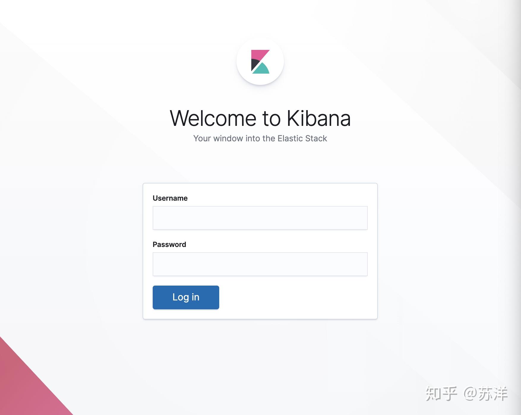Click the @苏洋 watermark text
Screen dimensions: 521x415
tap(485, 394)
